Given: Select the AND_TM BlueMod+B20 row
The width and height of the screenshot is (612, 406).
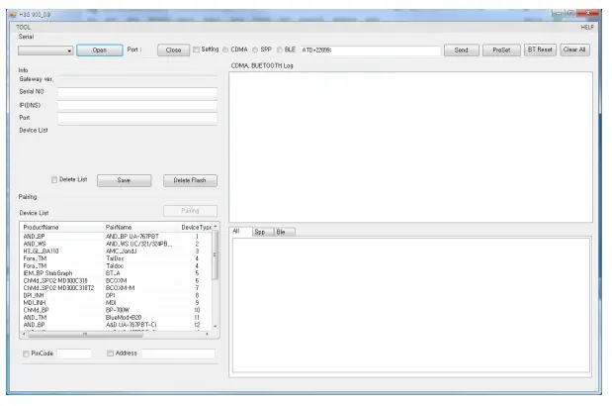Looking at the screenshot, I should (116, 318).
